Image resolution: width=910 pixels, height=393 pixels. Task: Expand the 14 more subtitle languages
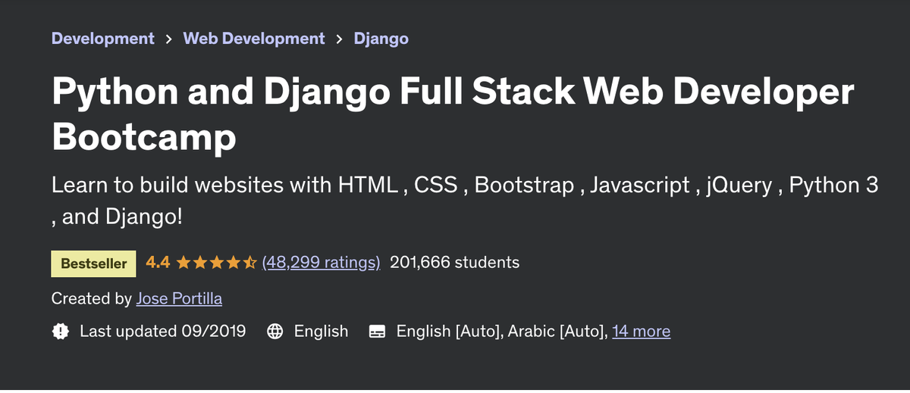[641, 331]
